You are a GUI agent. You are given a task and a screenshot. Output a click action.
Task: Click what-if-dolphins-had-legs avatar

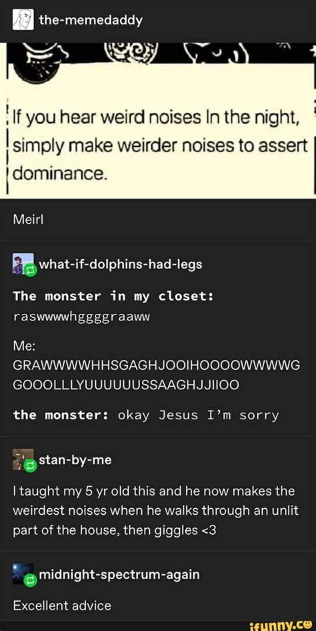[x=23, y=264]
